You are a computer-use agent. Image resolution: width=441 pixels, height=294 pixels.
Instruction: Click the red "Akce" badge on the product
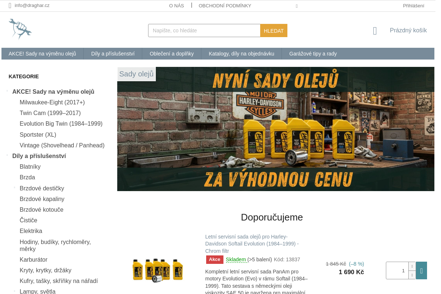215,259
